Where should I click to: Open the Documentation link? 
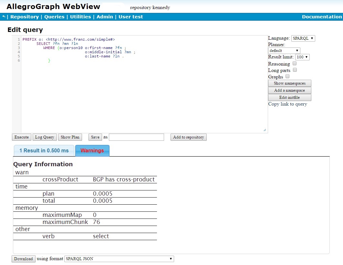322,17
